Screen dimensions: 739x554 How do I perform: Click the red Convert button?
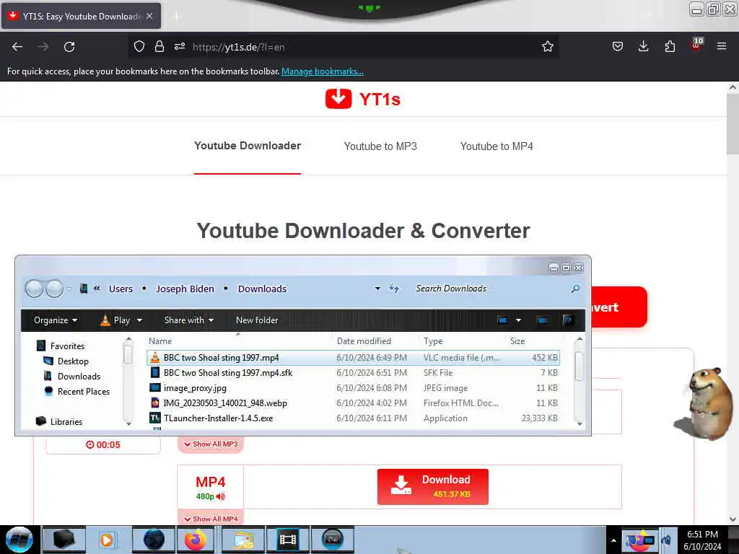pyautogui.click(x=618, y=307)
